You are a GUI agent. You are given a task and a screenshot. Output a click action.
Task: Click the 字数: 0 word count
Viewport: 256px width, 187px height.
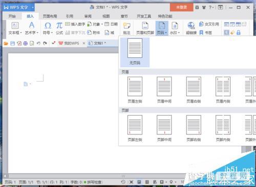(76, 182)
